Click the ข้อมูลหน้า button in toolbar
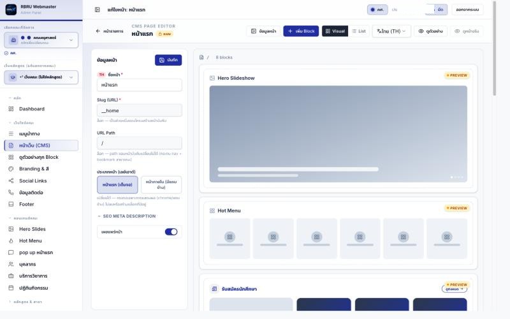This screenshot has height=319, width=510. [263, 31]
